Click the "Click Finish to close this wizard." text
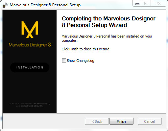Screen dimensions: 168x131 tap(86, 49)
